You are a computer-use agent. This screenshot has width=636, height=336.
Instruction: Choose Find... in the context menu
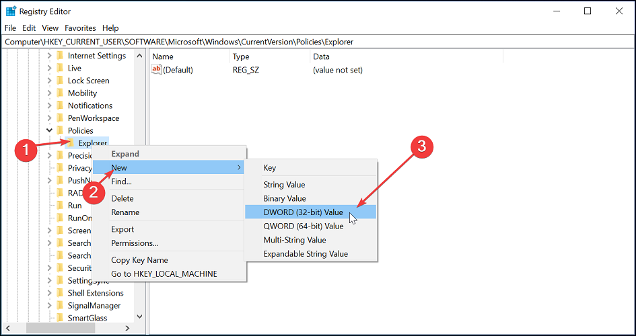point(169,181)
